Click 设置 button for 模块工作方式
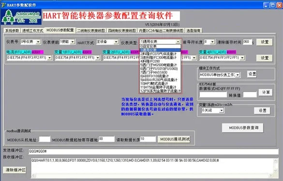Viewport: 283px width, 181px height. pyautogui.click(x=252, y=74)
